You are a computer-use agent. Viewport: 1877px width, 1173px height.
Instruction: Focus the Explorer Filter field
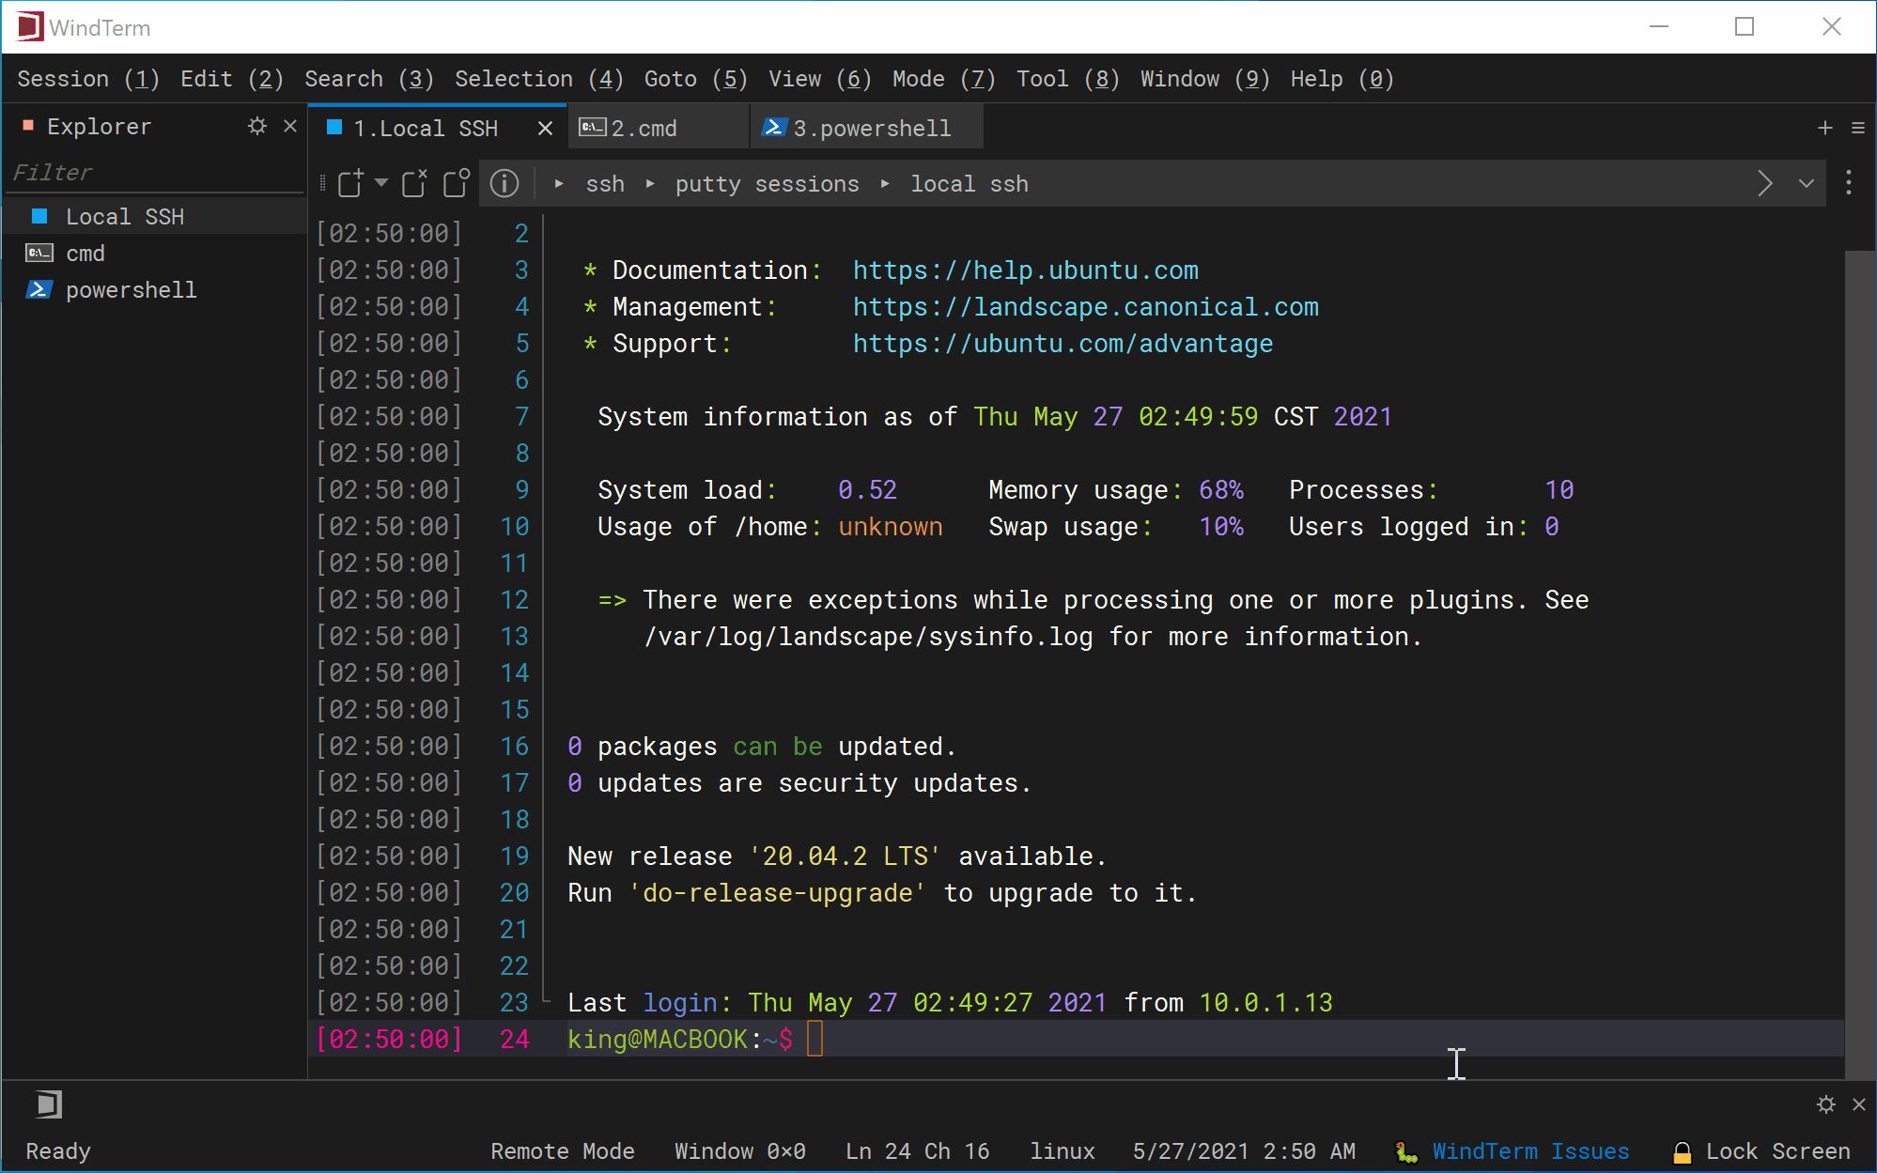coord(154,173)
